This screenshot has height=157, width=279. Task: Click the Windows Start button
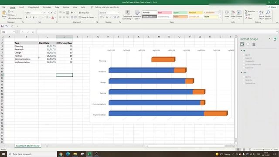point(3,154)
